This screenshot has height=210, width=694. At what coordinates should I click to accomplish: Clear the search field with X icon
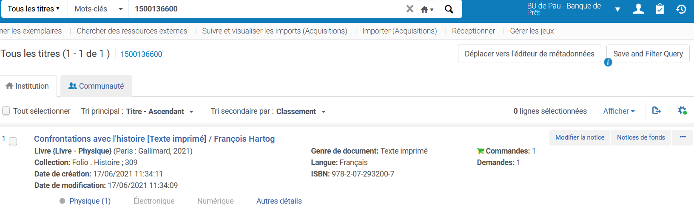(x=410, y=9)
